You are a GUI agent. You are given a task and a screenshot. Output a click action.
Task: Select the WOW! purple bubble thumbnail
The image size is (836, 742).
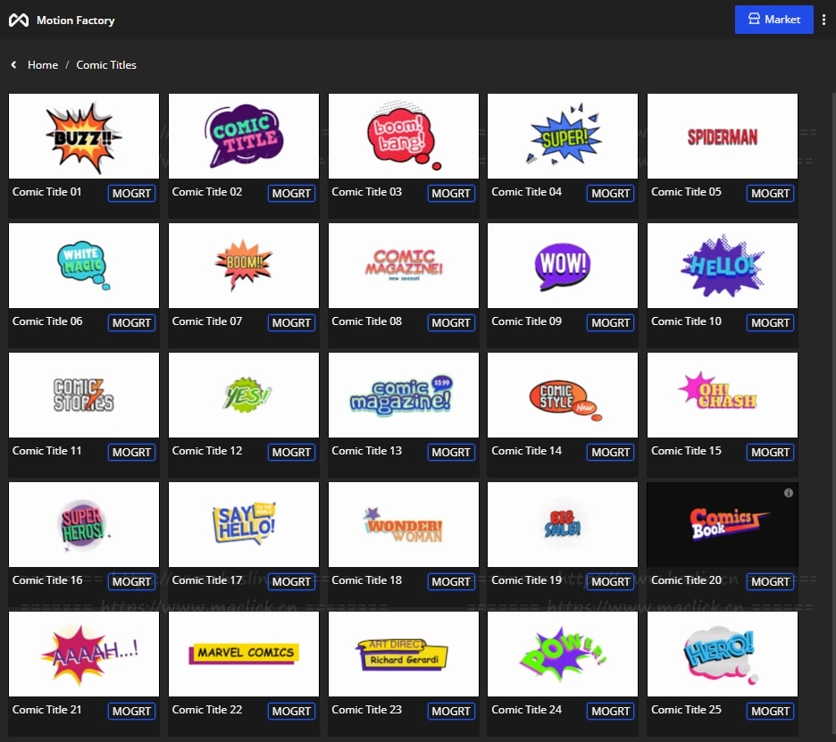coord(563,265)
